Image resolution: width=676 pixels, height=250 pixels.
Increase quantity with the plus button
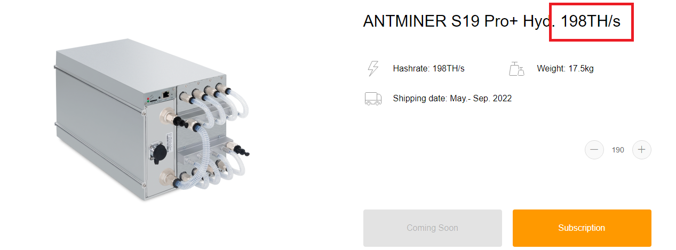641,150
